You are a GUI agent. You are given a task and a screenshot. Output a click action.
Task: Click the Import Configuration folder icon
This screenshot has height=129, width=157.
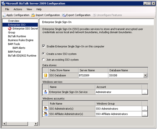point(33,15)
